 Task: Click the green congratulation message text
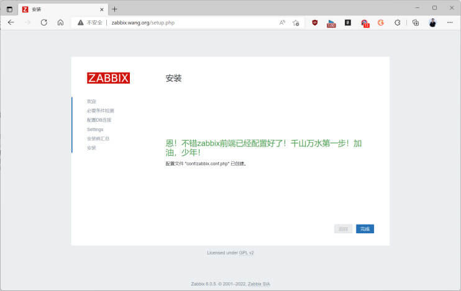[x=263, y=148]
